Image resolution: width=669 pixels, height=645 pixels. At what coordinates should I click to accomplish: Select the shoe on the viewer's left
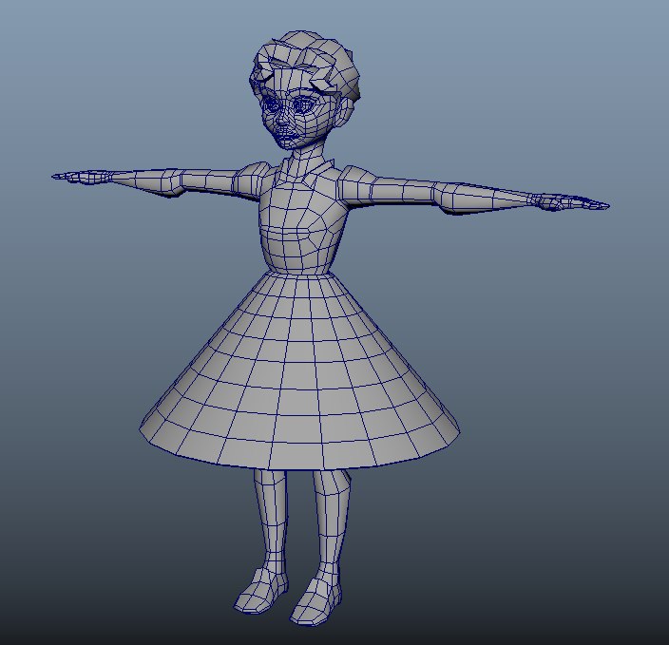click(259, 592)
